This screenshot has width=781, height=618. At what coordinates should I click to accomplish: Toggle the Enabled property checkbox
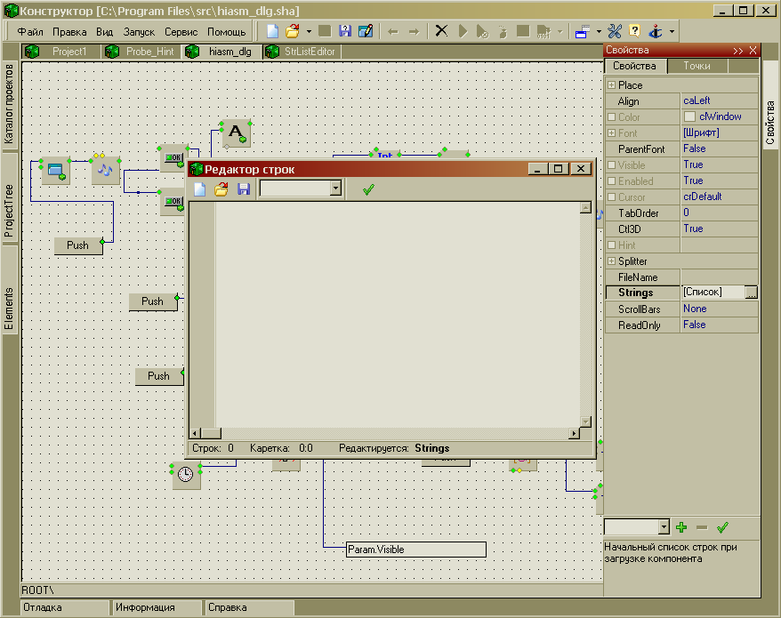pyautogui.click(x=611, y=181)
